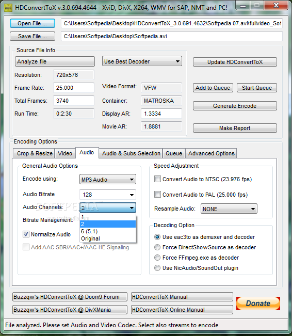Switch to Crop & Resize tab
292x336 pixels.
coord(35,153)
